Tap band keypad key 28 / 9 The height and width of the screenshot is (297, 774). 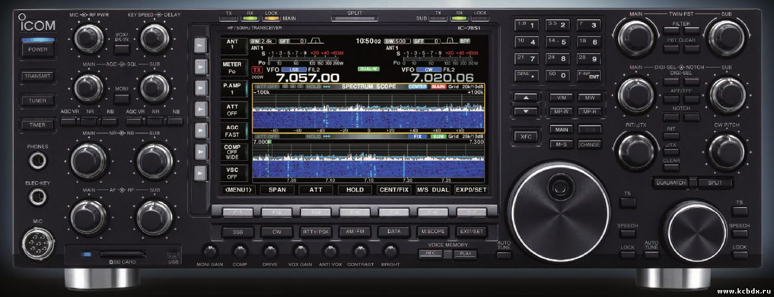(x=589, y=59)
